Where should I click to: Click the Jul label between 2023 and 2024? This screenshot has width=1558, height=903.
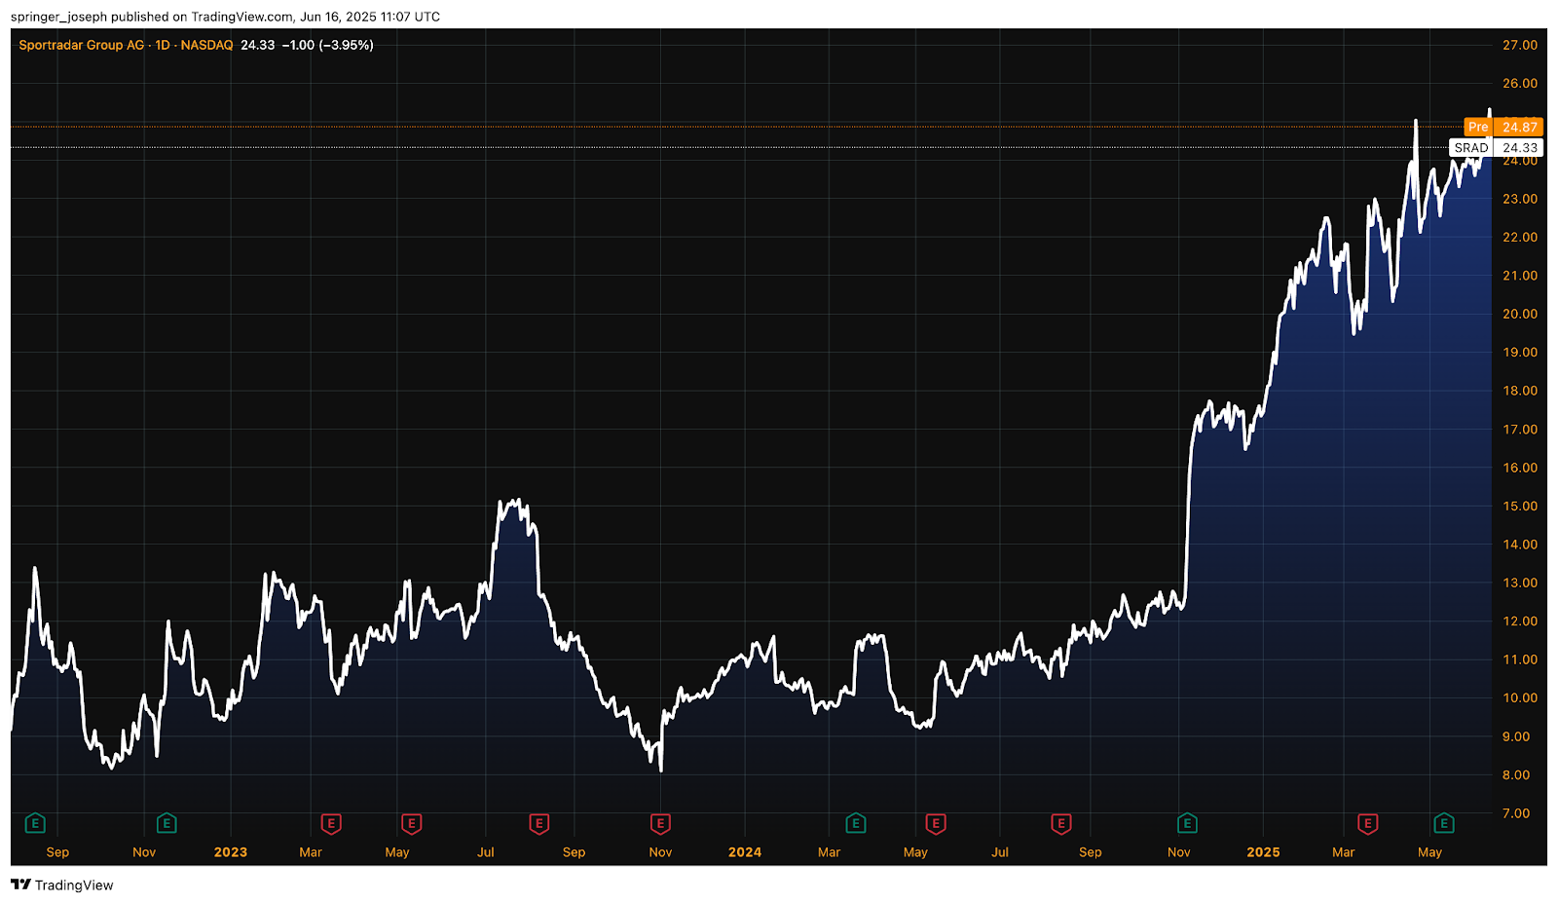tap(486, 852)
